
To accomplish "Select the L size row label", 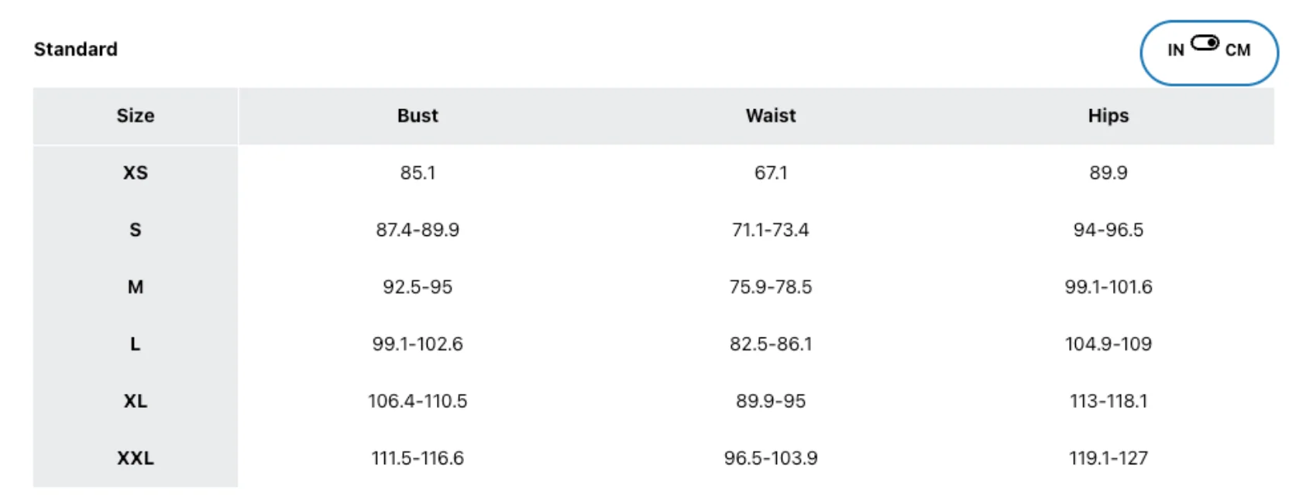I will point(136,344).
